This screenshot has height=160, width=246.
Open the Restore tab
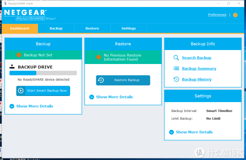92,28
